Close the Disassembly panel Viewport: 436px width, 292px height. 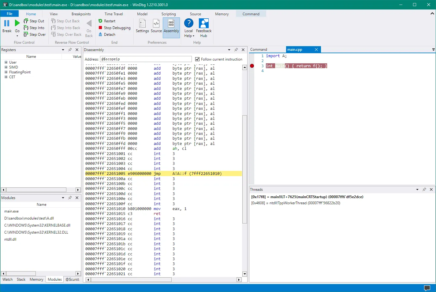point(243,50)
